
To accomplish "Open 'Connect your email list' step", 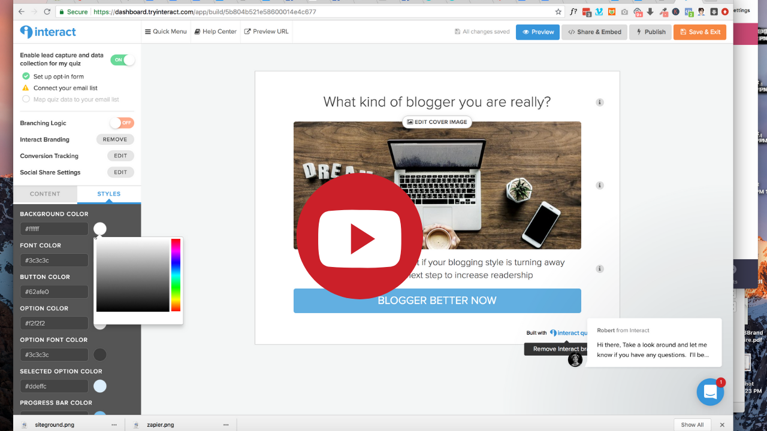I will tap(65, 88).
